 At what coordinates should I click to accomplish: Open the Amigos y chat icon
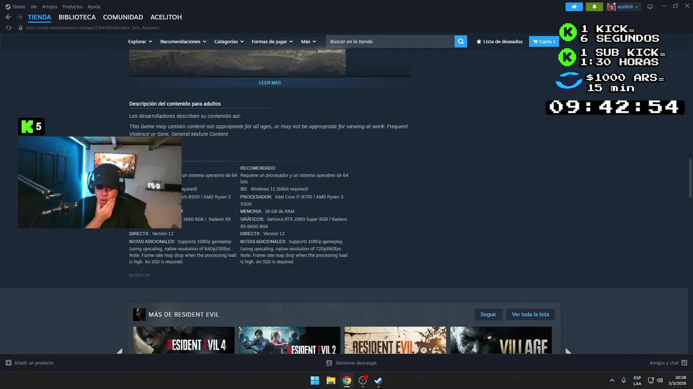684,363
